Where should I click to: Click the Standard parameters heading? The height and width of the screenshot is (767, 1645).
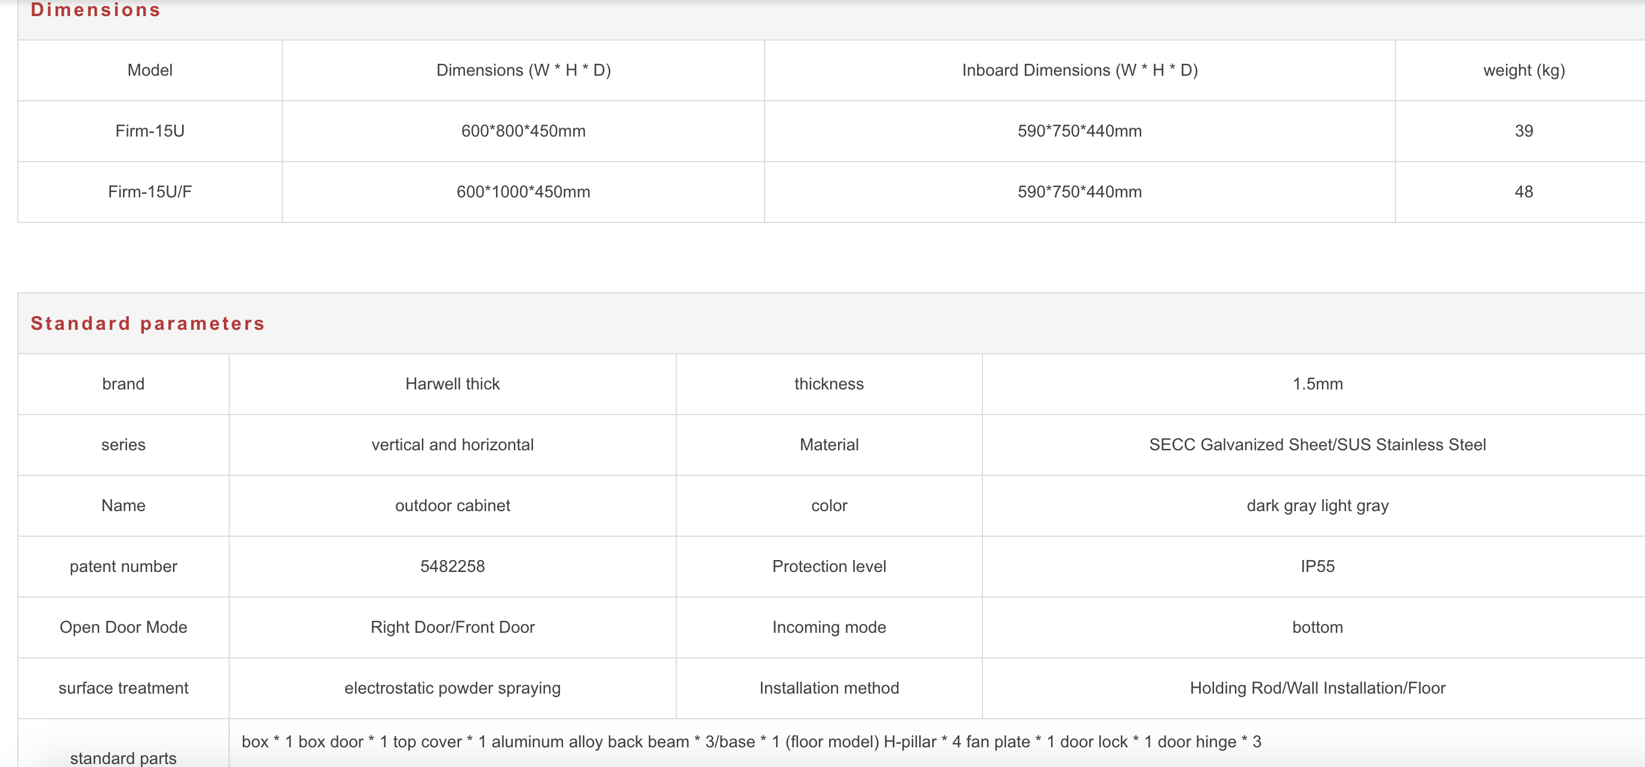147,323
